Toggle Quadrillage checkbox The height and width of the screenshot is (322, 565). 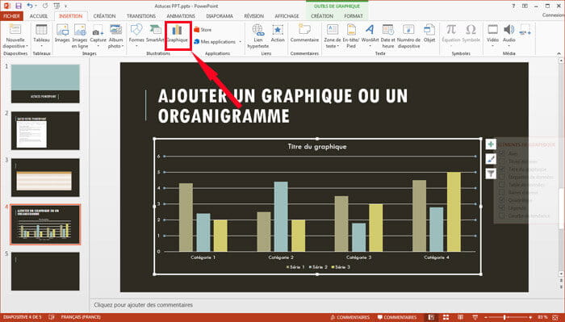(502, 200)
